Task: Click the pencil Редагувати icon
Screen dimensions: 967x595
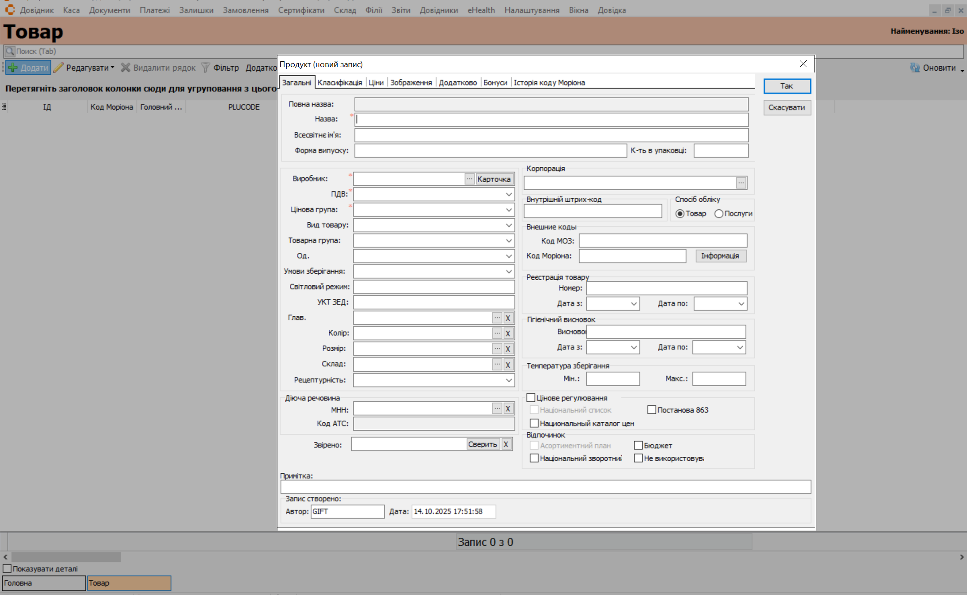Action: [59, 68]
